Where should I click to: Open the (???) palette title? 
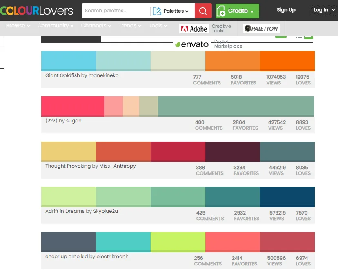[x=51, y=121]
